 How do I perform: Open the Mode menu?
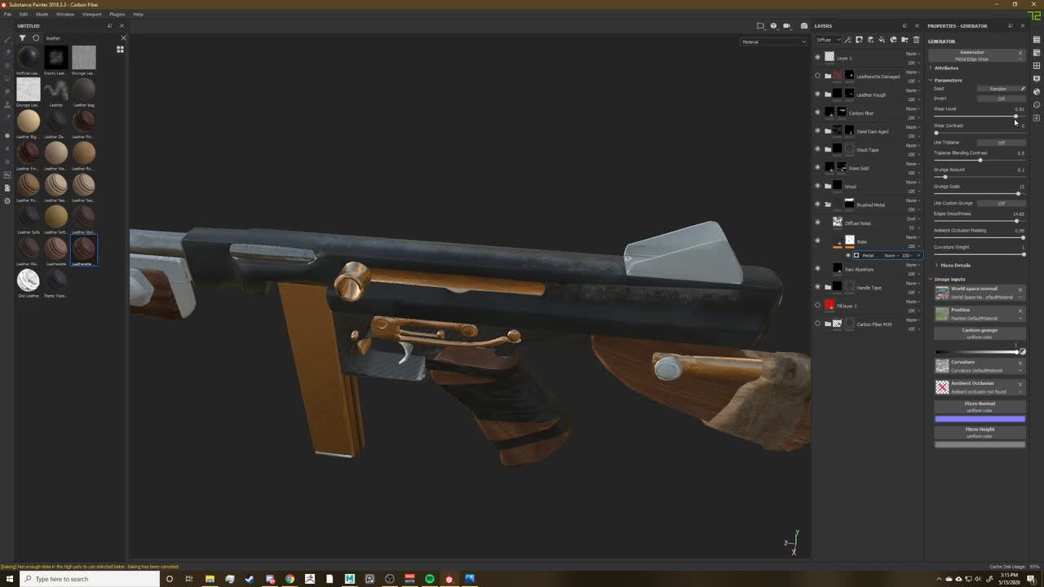click(x=41, y=14)
